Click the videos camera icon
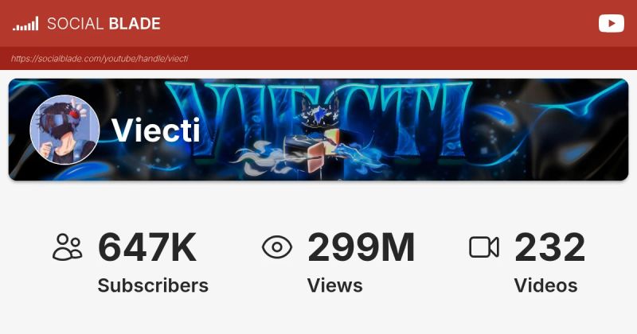Image resolution: width=637 pixels, height=334 pixels. 484,247
